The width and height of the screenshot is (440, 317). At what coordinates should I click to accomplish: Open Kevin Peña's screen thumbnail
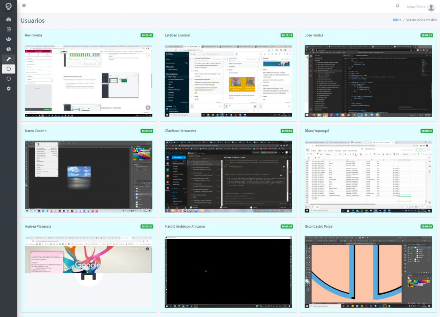tap(89, 81)
